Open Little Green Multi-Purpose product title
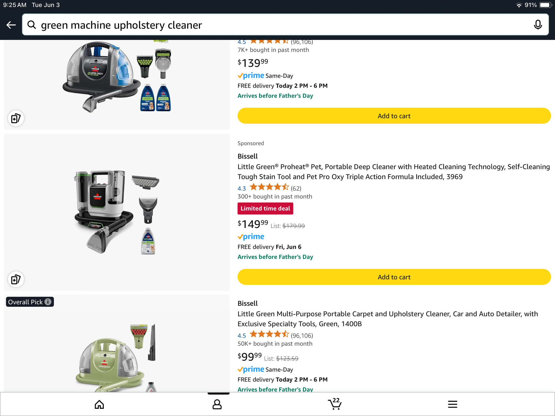555x416 pixels. (x=387, y=319)
